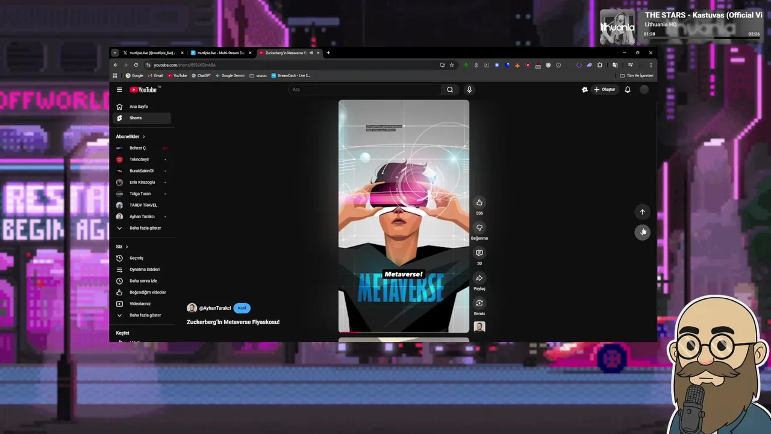The height and width of the screenshot is (434, 771).
Task: Go to the next short arrow
Action: [x=642, y=232]
